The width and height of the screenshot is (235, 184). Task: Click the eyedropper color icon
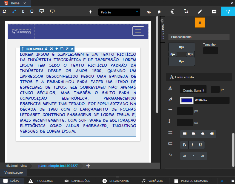(170, 99)
